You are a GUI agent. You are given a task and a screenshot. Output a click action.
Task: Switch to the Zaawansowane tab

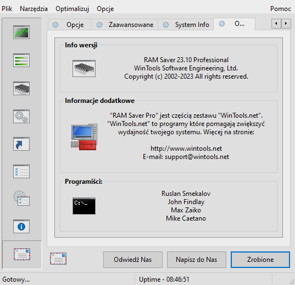(x=125, y=25)
